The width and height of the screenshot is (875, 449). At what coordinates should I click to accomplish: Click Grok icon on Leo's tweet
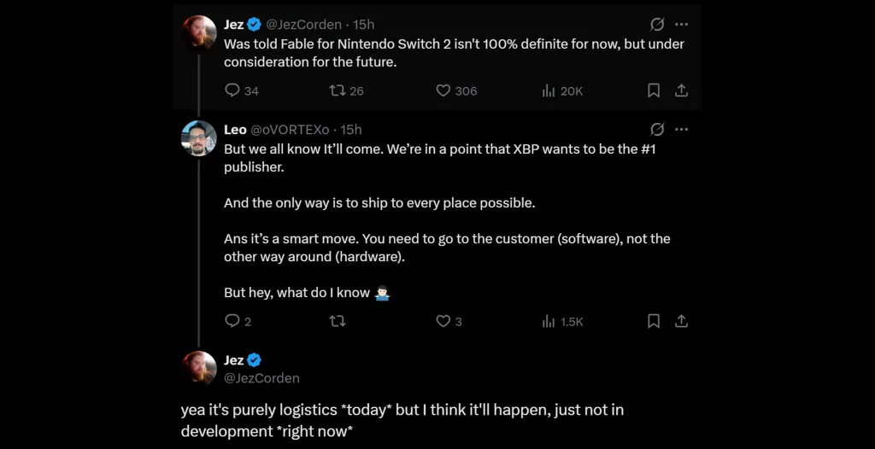click(x=657, y=130)
